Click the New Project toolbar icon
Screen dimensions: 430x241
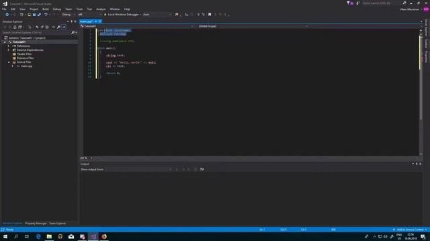pyautogui.click(x=21, y=15)
